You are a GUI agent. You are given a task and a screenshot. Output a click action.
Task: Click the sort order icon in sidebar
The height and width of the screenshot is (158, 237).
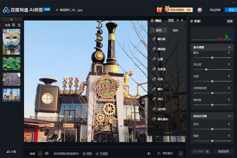pos(19,25)
